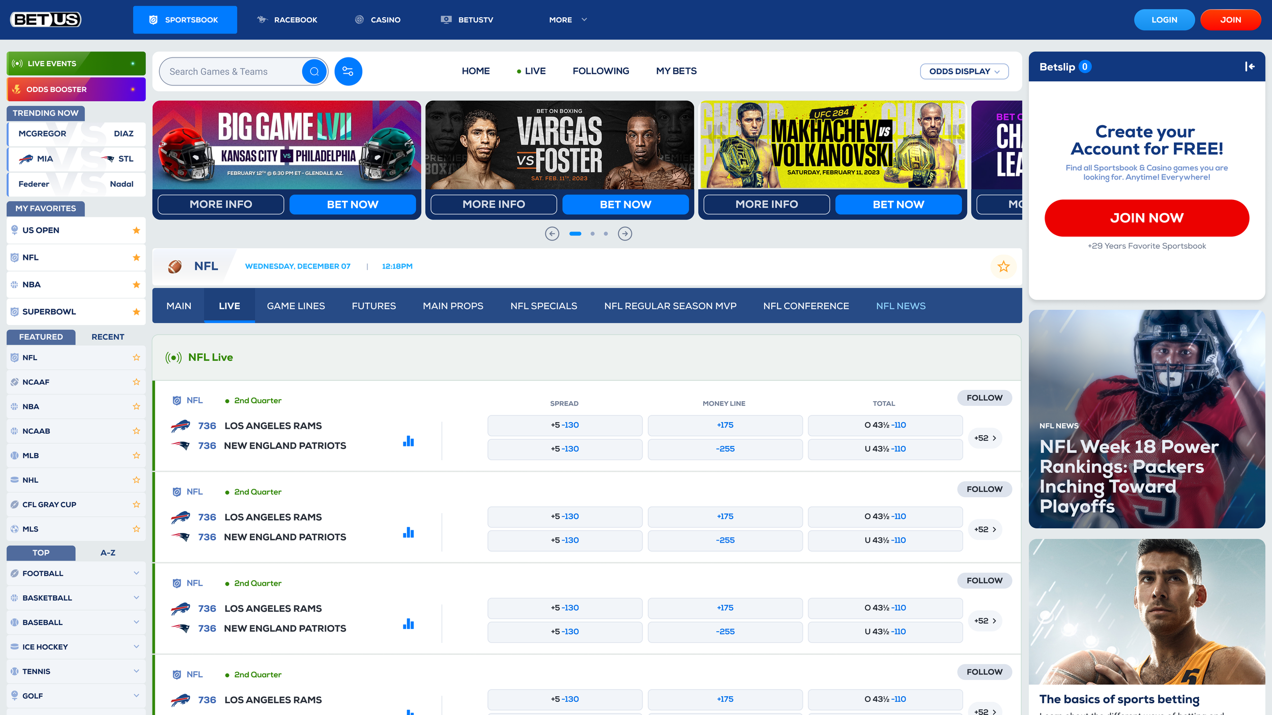This screenshot has width=1272, height=715.
Task: Follow the first Rams vs Patriots game
Action: point(984,398)
